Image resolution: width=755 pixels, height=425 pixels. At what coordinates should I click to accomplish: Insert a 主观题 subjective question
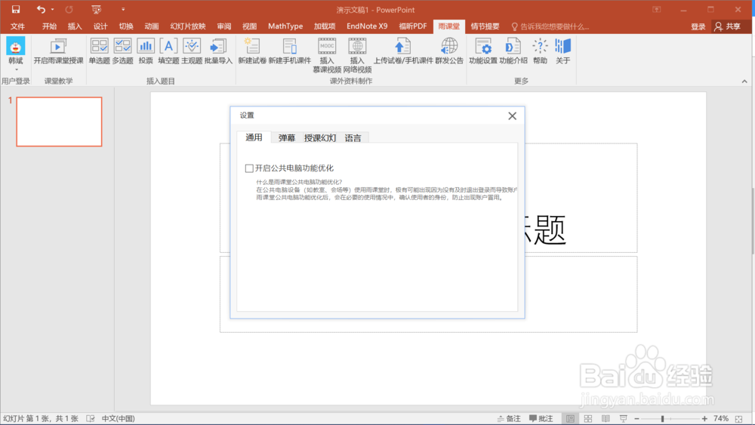click(x=192, y=51)
